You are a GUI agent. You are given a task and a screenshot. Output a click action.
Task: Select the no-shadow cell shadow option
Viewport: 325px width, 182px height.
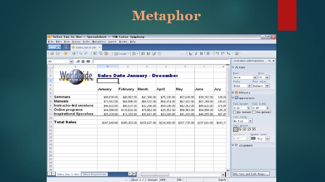click(236, 129)
